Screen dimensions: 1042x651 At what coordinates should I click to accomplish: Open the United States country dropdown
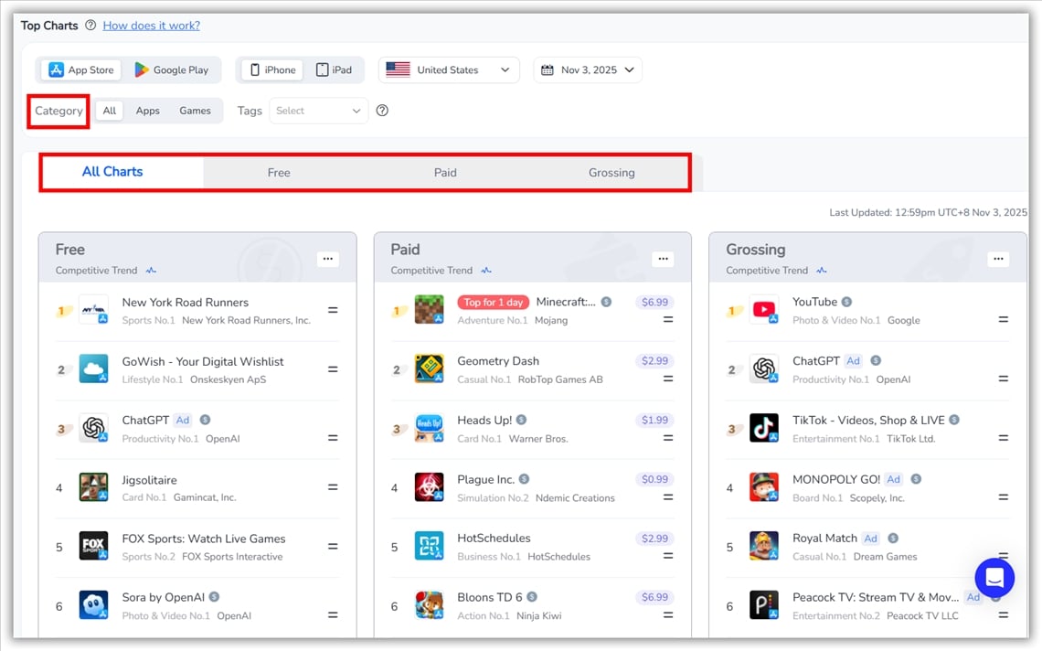coord(449,69)
